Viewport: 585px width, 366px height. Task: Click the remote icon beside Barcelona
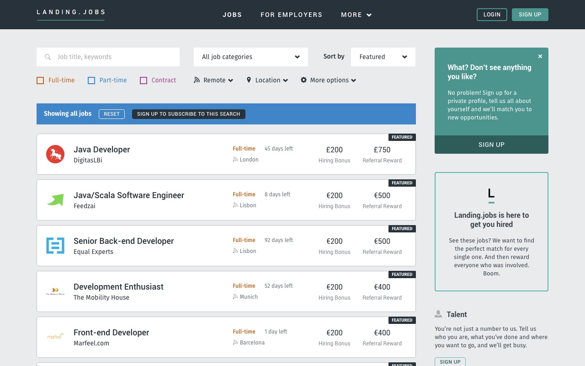[235, 343]
